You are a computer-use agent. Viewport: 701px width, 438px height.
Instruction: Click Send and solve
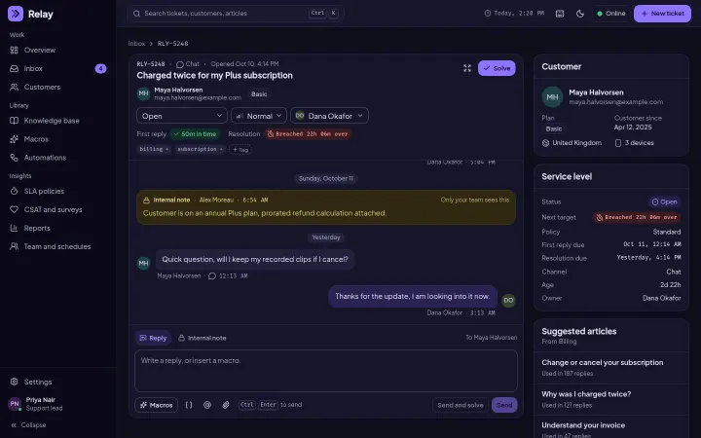click(460, 405)
